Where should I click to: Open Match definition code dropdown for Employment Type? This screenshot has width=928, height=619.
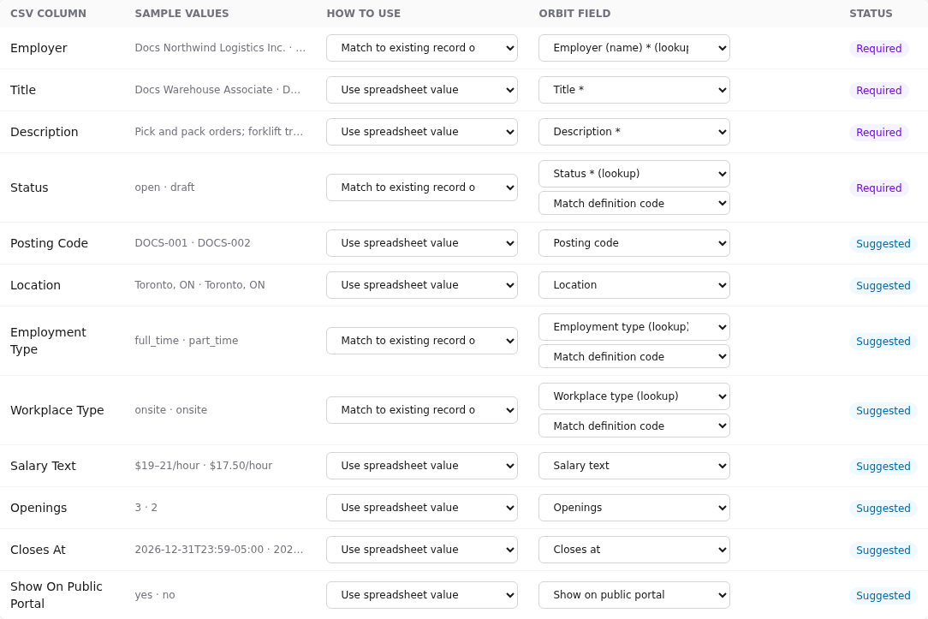(634, 356)
